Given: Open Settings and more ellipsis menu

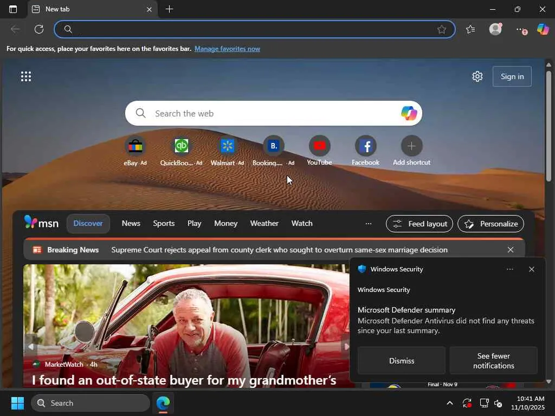Looking at the screenshot, I should click(521, 30).
